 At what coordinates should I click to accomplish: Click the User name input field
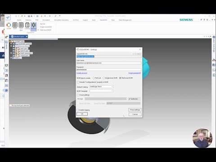[x=109, y=63]
